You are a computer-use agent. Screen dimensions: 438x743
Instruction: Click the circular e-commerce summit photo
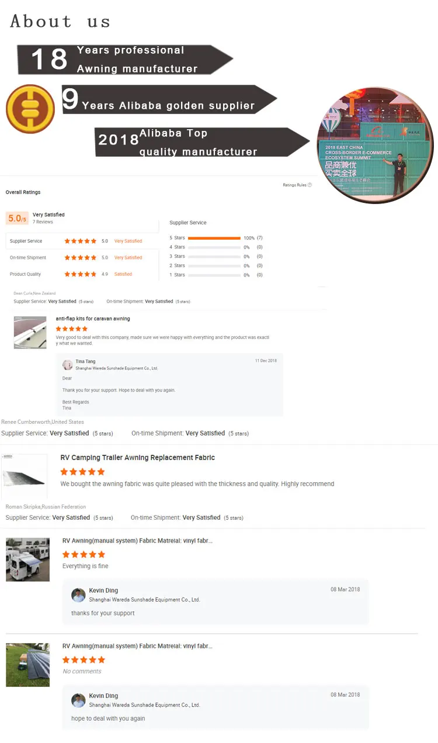point(376,146)
